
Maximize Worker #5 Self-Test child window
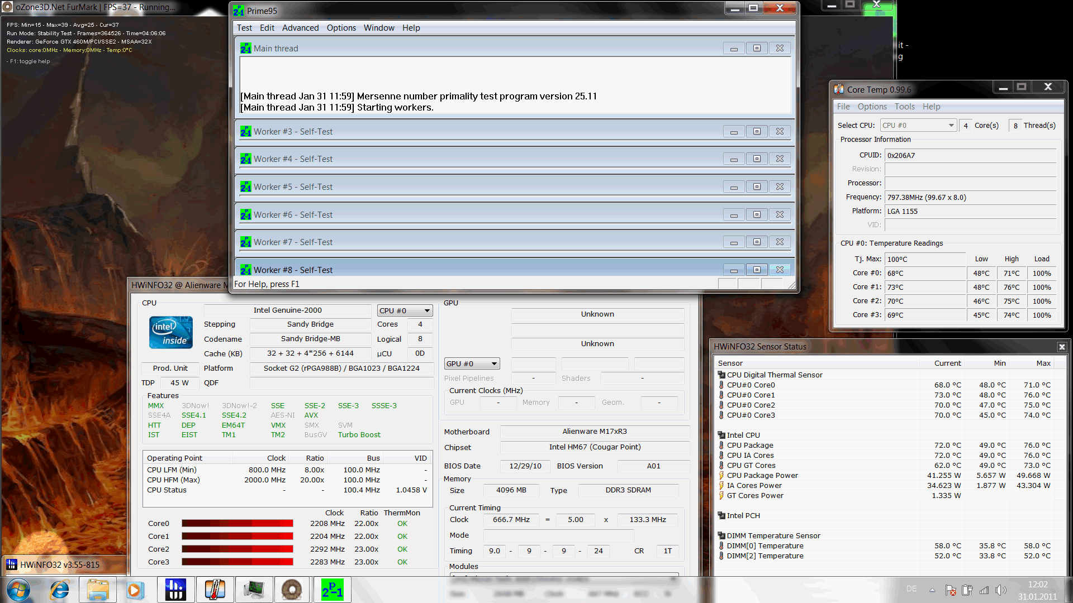pos(757,187)
